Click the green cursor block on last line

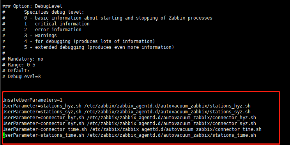point(4,135)
